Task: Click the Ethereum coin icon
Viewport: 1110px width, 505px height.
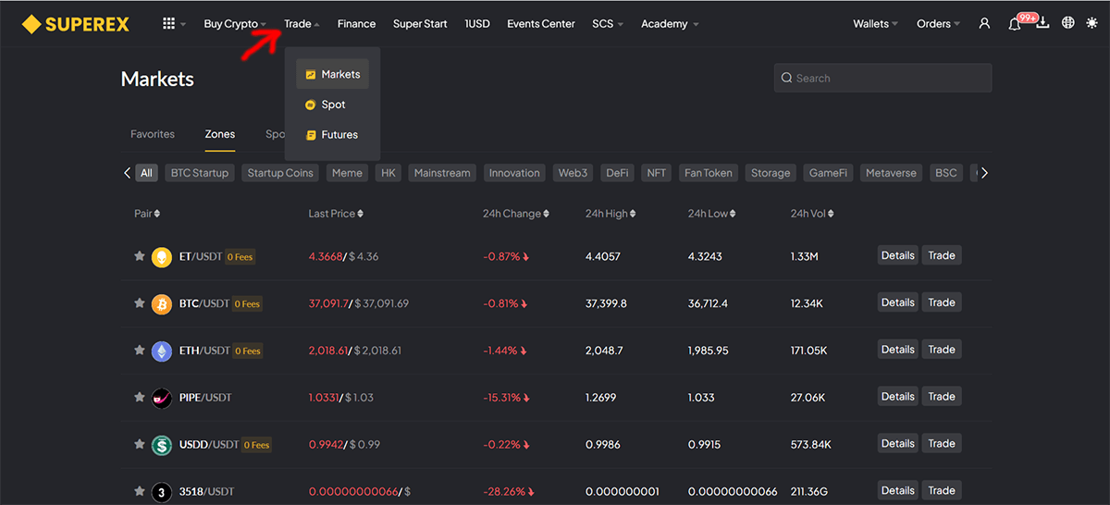Action: point(162,351)
